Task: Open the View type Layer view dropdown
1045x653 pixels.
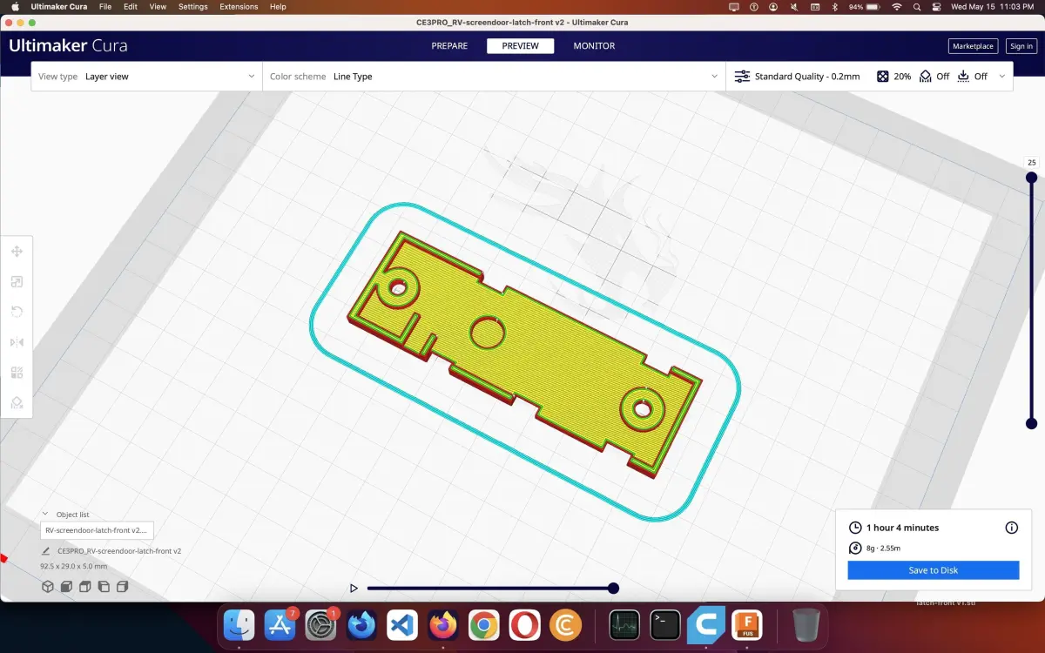Action: pos(146,77)
